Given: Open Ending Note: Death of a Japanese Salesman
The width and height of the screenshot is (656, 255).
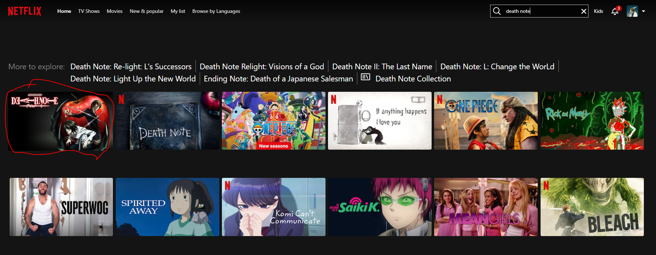Looking at the screenshot, I should (278, 79).
